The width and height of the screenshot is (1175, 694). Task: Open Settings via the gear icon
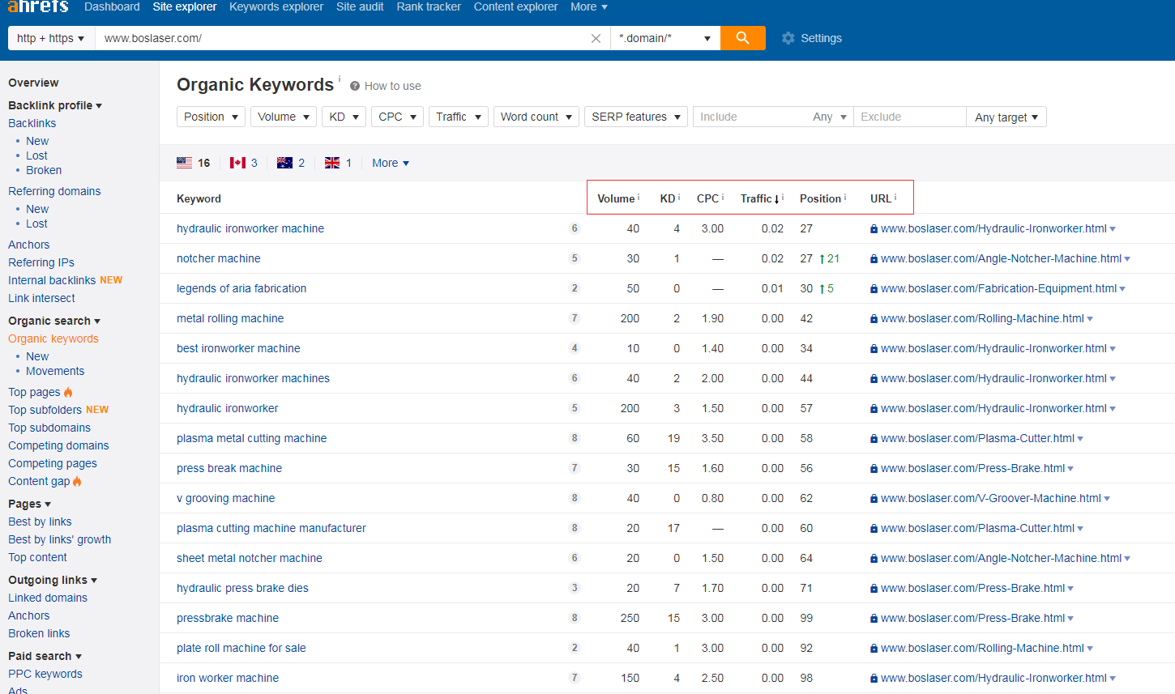pos(788,38)
